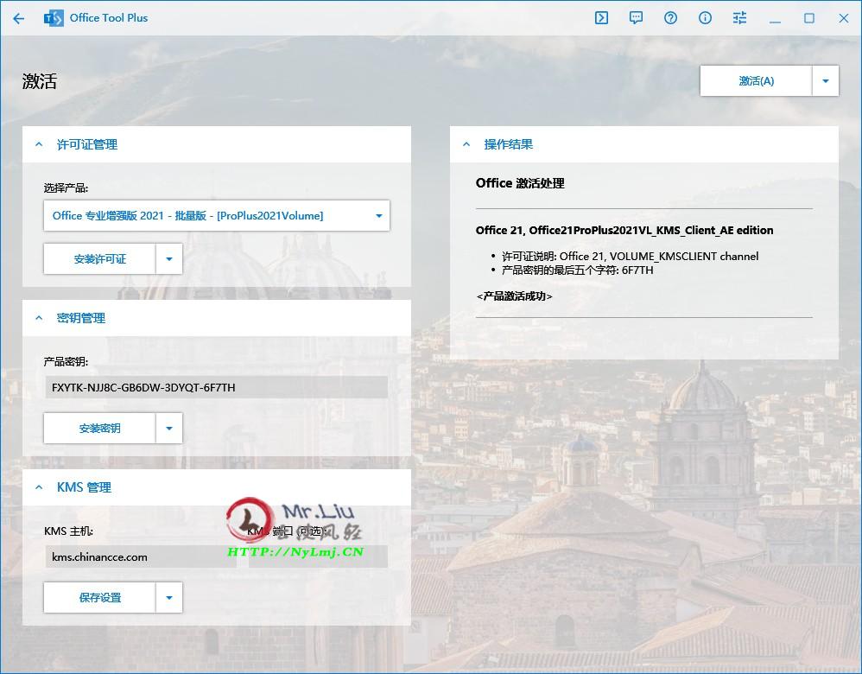Click the 产品密钥的最后五个字符: 6F7TH line

[x=577, y=270]
